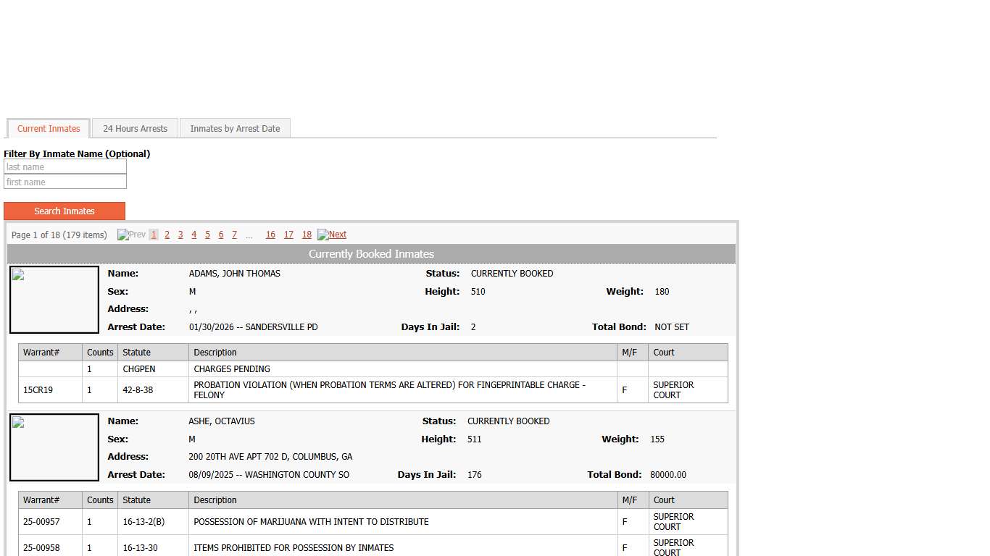Switch to the 24 Hours Arrests tab
Image resolution: width=990 pixels, height=556 pixels.
click(135, 128)
